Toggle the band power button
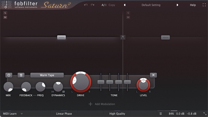Image resolution: width=208 pixels, height=117 pixels. click(9, 75)
